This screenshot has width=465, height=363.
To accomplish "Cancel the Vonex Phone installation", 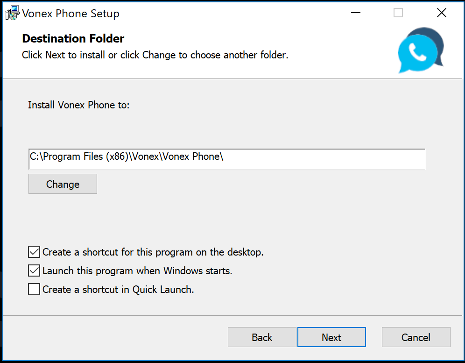I will point(416,337).
